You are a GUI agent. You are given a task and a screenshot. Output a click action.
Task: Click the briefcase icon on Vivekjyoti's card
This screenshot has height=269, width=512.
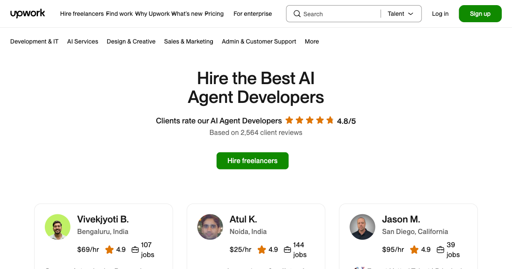click(x=135, y=249)
